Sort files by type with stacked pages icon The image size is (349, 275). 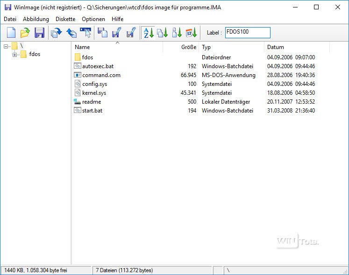point(163,33)
